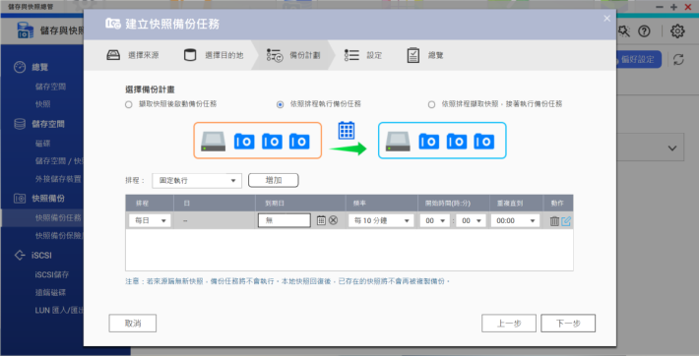Click the 總覽 overview icon in sidebar
The image size is (699, 356).
(20, 67)
